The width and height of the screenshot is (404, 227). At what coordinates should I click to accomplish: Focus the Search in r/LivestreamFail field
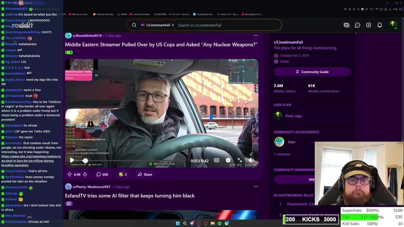[x=227, y=25]
